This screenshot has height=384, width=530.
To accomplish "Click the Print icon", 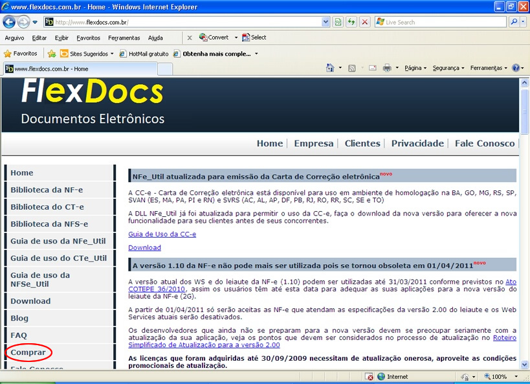I will pyautogui.click(x=388, y=67).
